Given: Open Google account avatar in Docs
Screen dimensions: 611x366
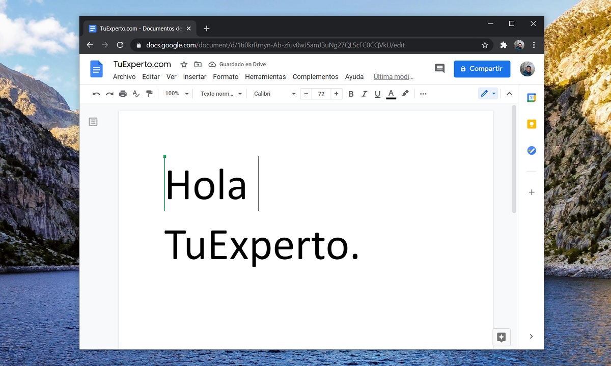Looking at the screenshot, I should (x=527, y=69).
